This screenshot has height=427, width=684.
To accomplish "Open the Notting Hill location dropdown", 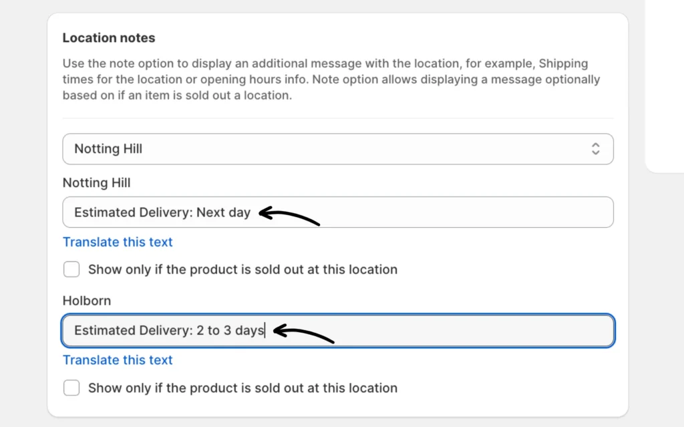I will point(337,149).
